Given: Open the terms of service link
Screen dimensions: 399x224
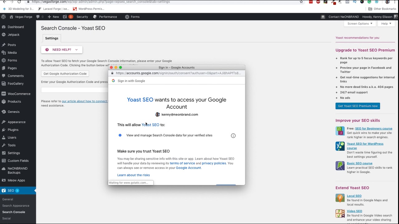Looking at the screenshot, I should [182, 163].
